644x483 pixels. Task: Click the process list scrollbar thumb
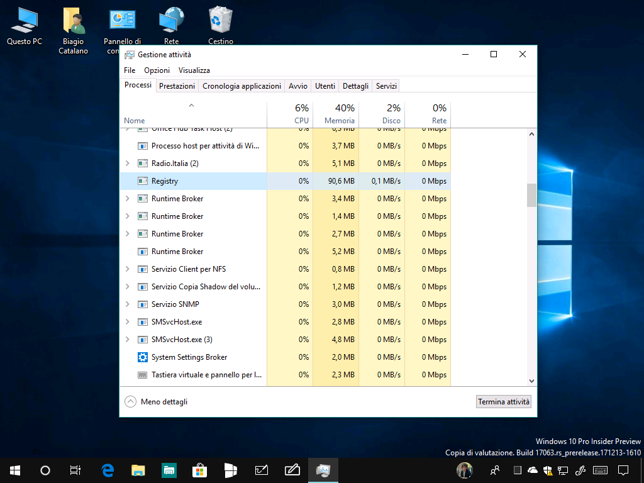531,195
